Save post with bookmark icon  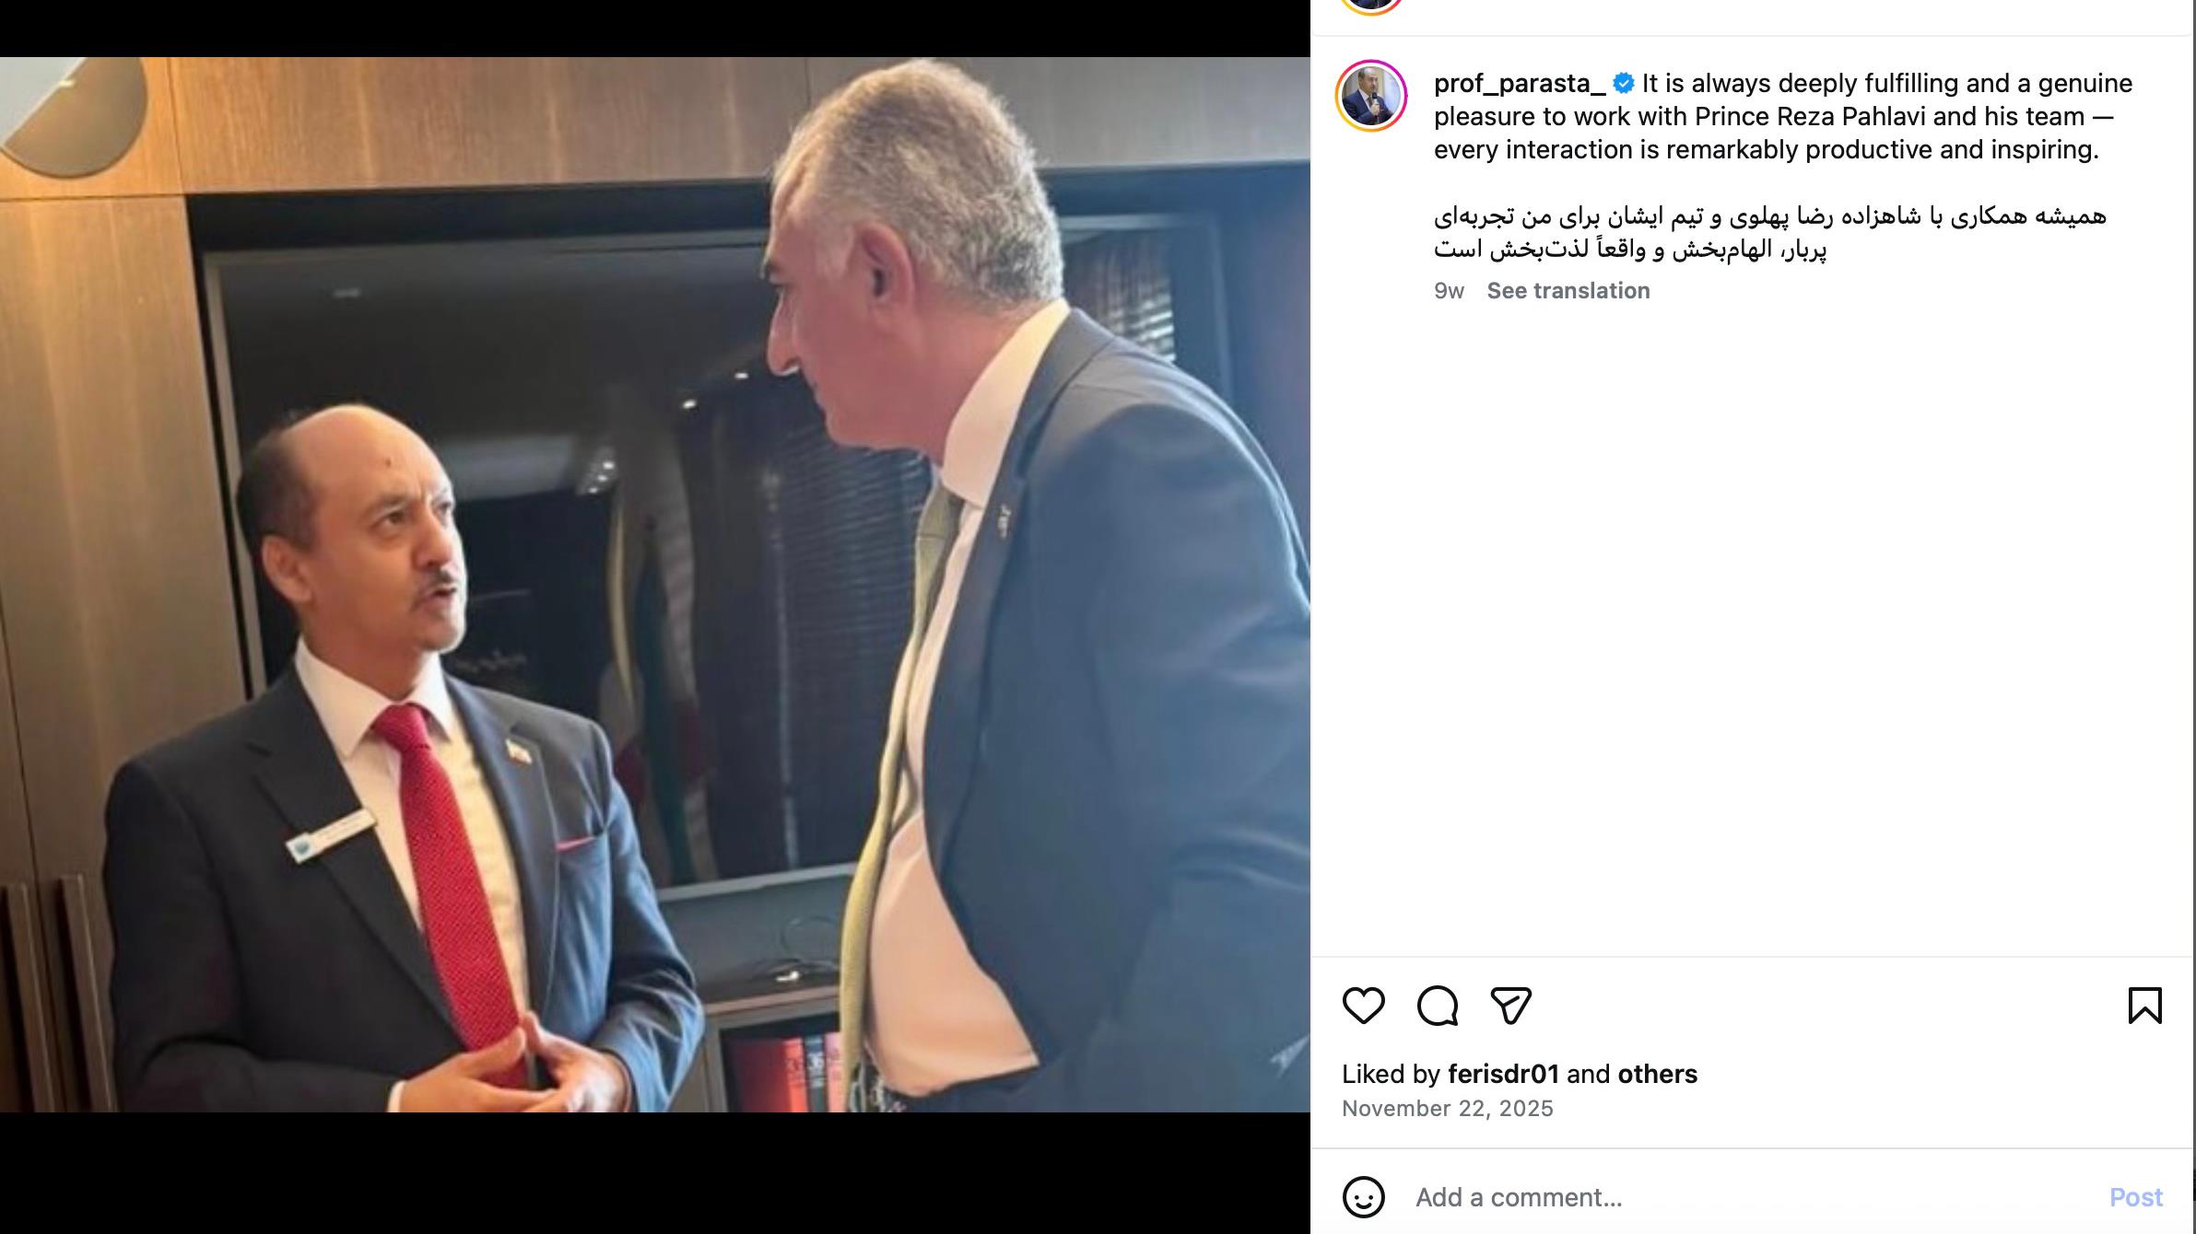(x=2144, y=1005)
